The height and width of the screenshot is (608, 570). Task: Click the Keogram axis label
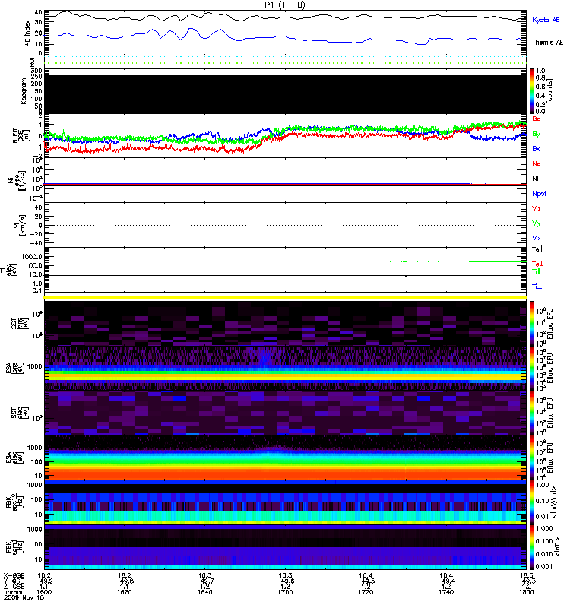point(24,91)
